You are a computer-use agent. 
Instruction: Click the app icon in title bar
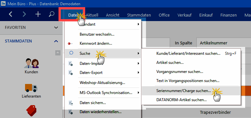pyautogui.click(x=3, y=4)
